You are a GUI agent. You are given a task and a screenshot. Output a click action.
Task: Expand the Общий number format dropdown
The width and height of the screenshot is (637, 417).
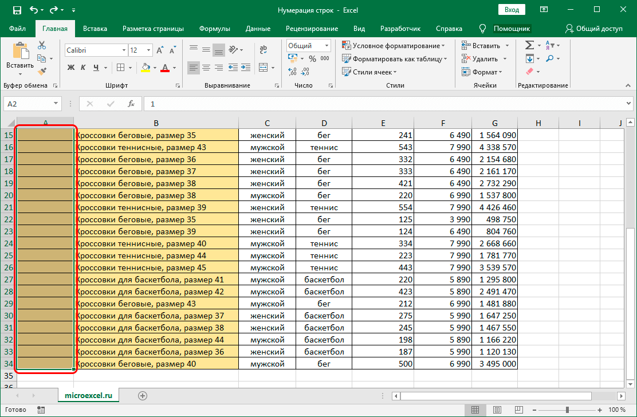pyautogui.click(x=327, y=46)
